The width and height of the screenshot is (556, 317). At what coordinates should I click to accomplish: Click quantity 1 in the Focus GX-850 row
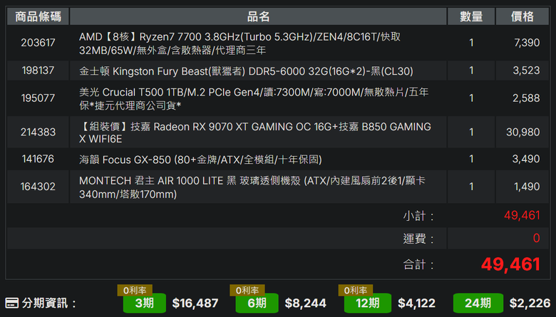click(x=471, y=159)
